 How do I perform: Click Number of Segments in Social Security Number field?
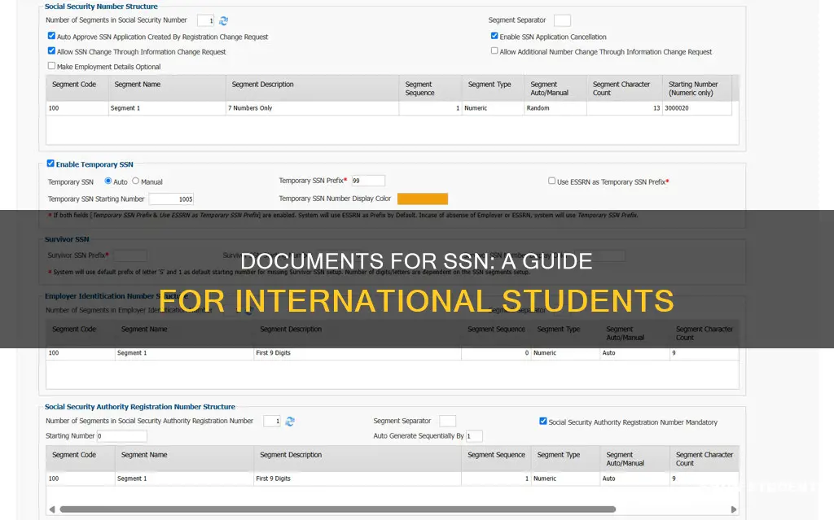point(205,20)
